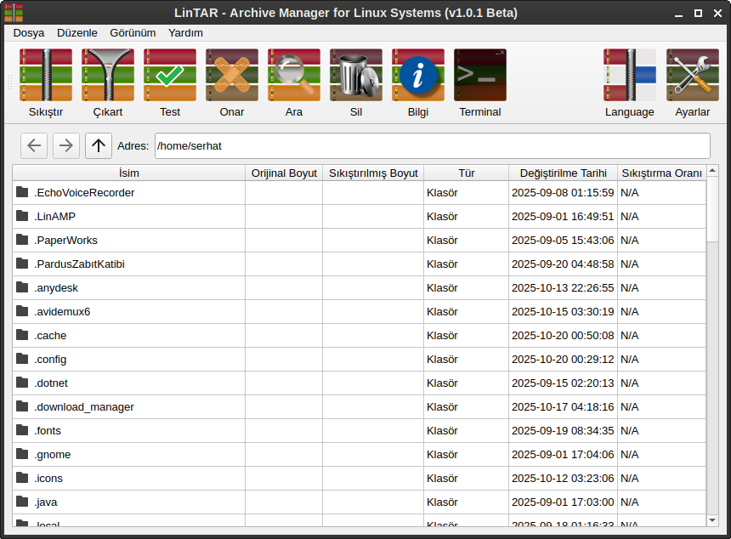Select the .config folder row
Screen dimensions: 731x539
click(x=51, y=360)
